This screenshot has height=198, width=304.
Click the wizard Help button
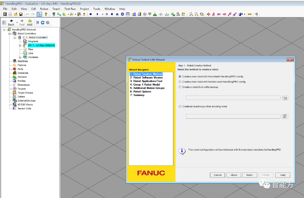pyautogui.click(x=283, y=175)
